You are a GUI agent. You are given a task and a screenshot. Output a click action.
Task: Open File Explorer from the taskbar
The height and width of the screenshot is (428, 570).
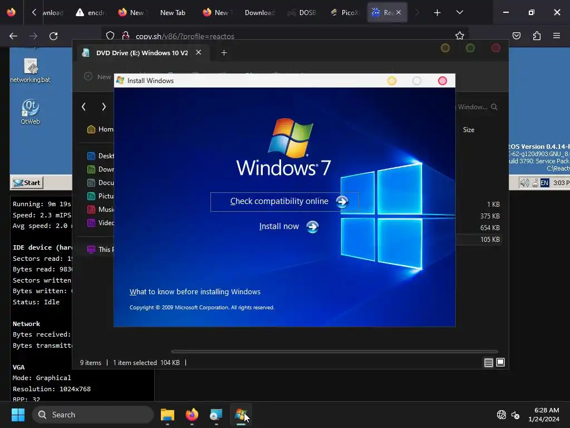168,415
